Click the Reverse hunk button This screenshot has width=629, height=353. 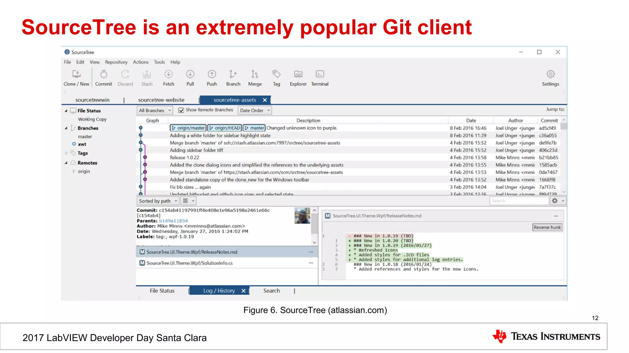[x=547, y=227]
